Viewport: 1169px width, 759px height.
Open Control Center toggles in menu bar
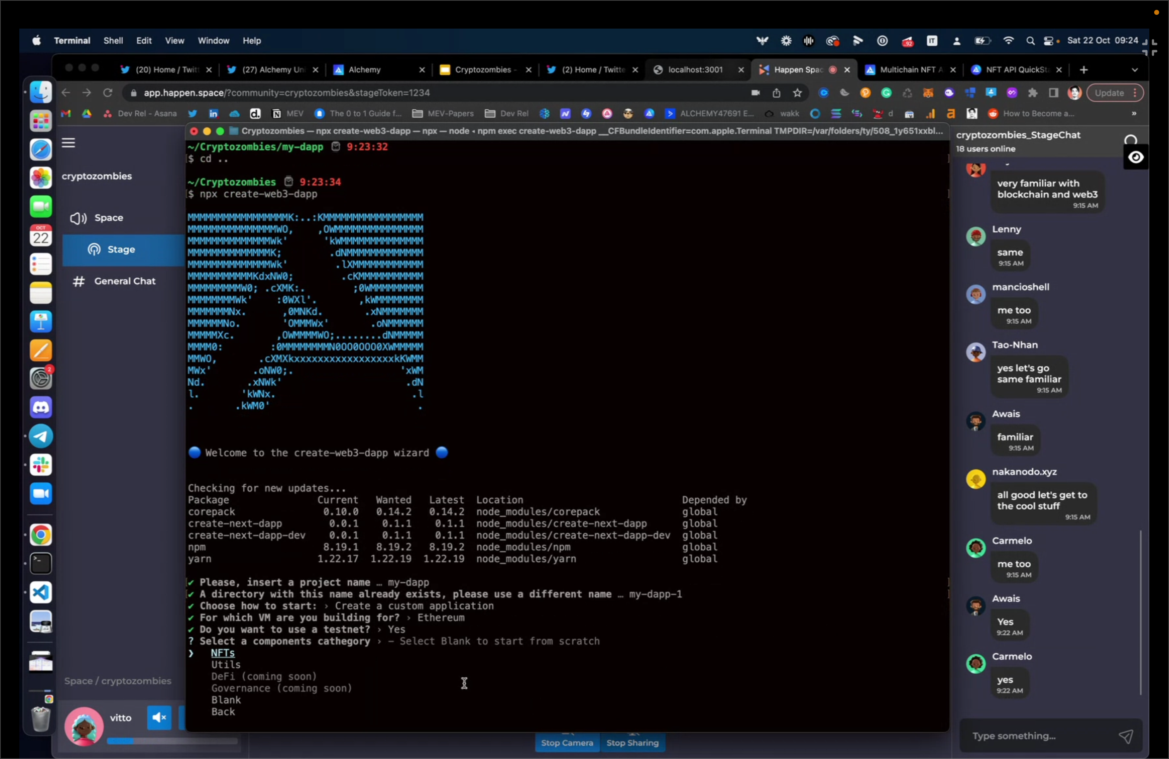1049,41
